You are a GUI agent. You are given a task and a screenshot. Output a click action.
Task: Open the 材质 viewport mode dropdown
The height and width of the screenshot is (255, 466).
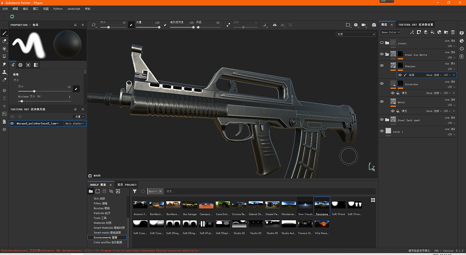pos(356,34)
